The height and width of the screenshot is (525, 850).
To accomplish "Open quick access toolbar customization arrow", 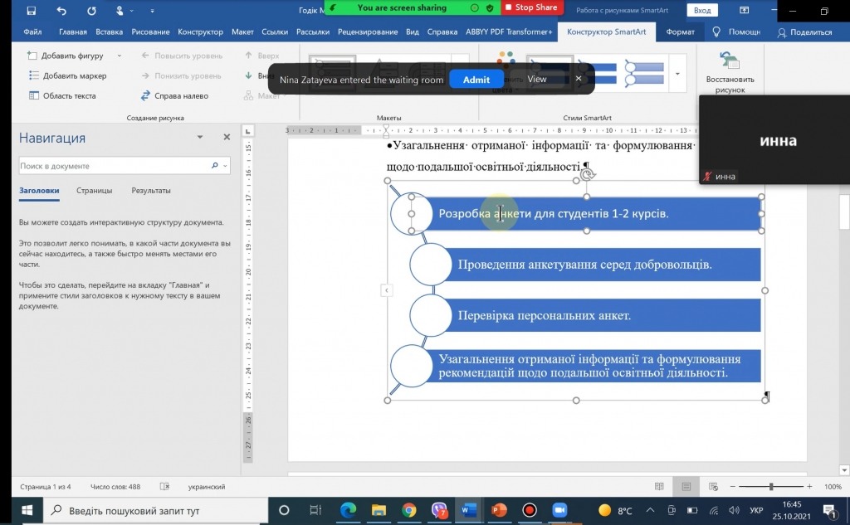I will 152,10.
